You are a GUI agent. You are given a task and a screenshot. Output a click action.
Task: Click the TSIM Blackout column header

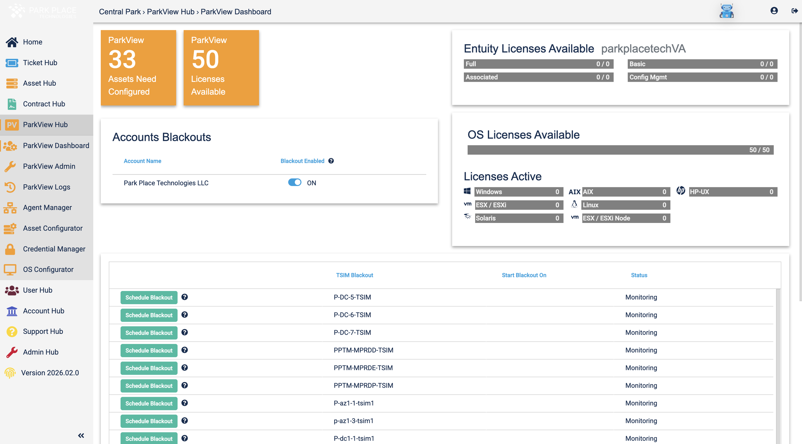tap(354, 275)
